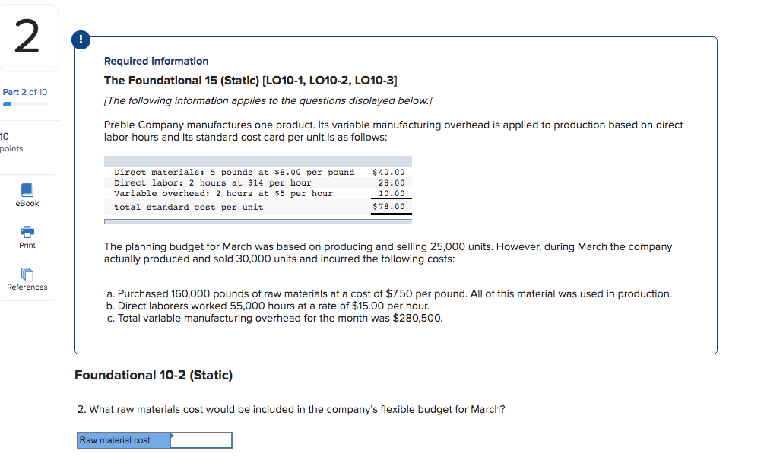Click the Print icon in the sidebar

pos(27,237)
